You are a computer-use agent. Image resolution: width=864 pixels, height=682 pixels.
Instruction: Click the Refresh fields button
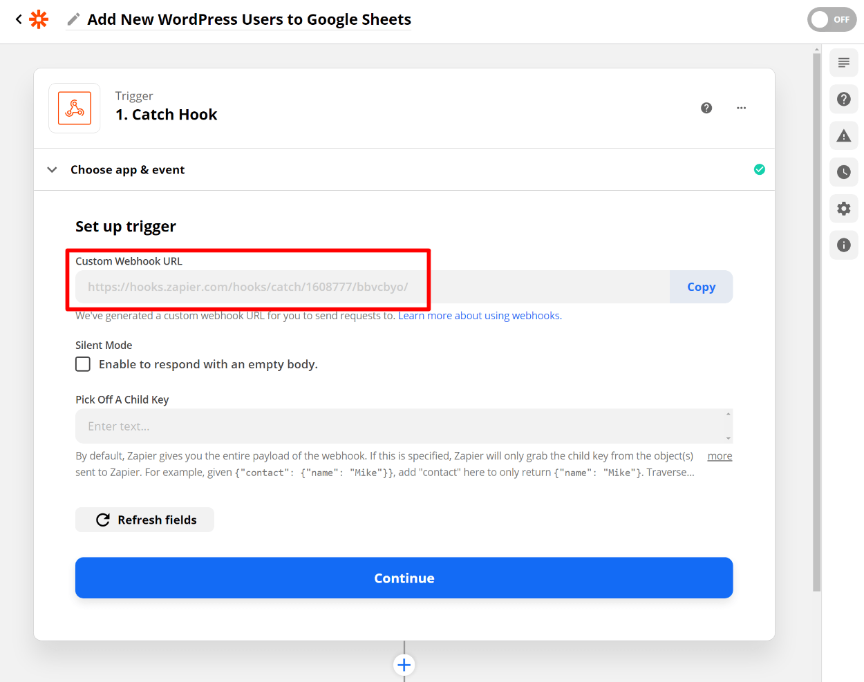144,520
